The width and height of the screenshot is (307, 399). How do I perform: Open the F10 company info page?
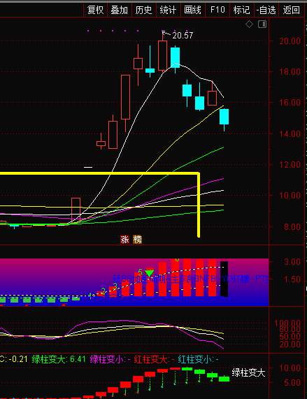point(217,10)
